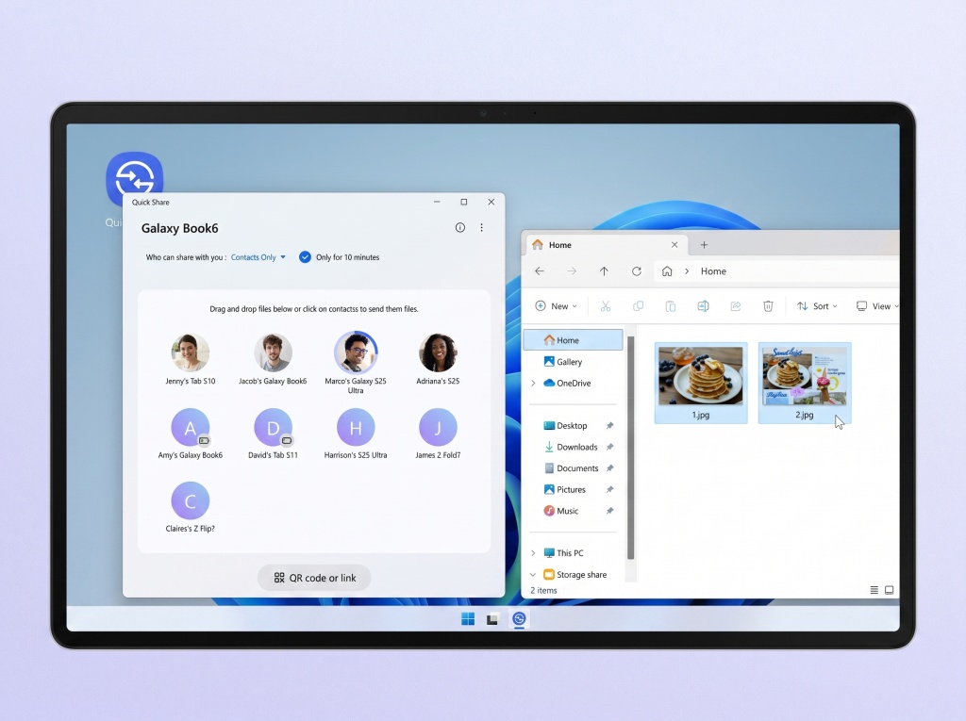This screenshot has height=721, width=966.
Task: Open the Windows Start button
Action: pyautogui.click(x=468, y=619)
